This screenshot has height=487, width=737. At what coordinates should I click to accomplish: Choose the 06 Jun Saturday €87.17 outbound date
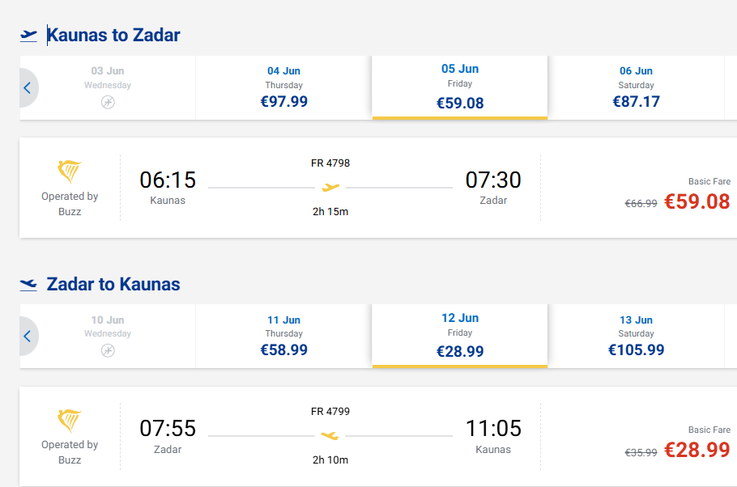(636, 87)
